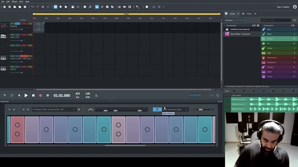Open the Edit menu

point(8,1)
